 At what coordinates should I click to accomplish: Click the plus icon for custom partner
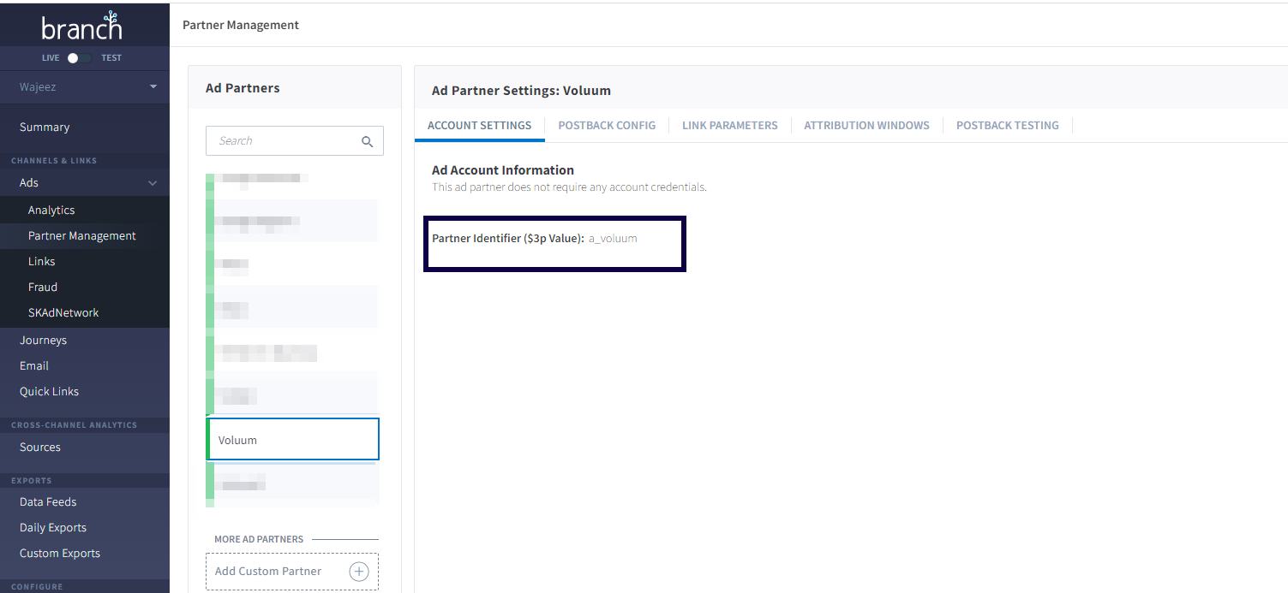click(x=359, y=572)
